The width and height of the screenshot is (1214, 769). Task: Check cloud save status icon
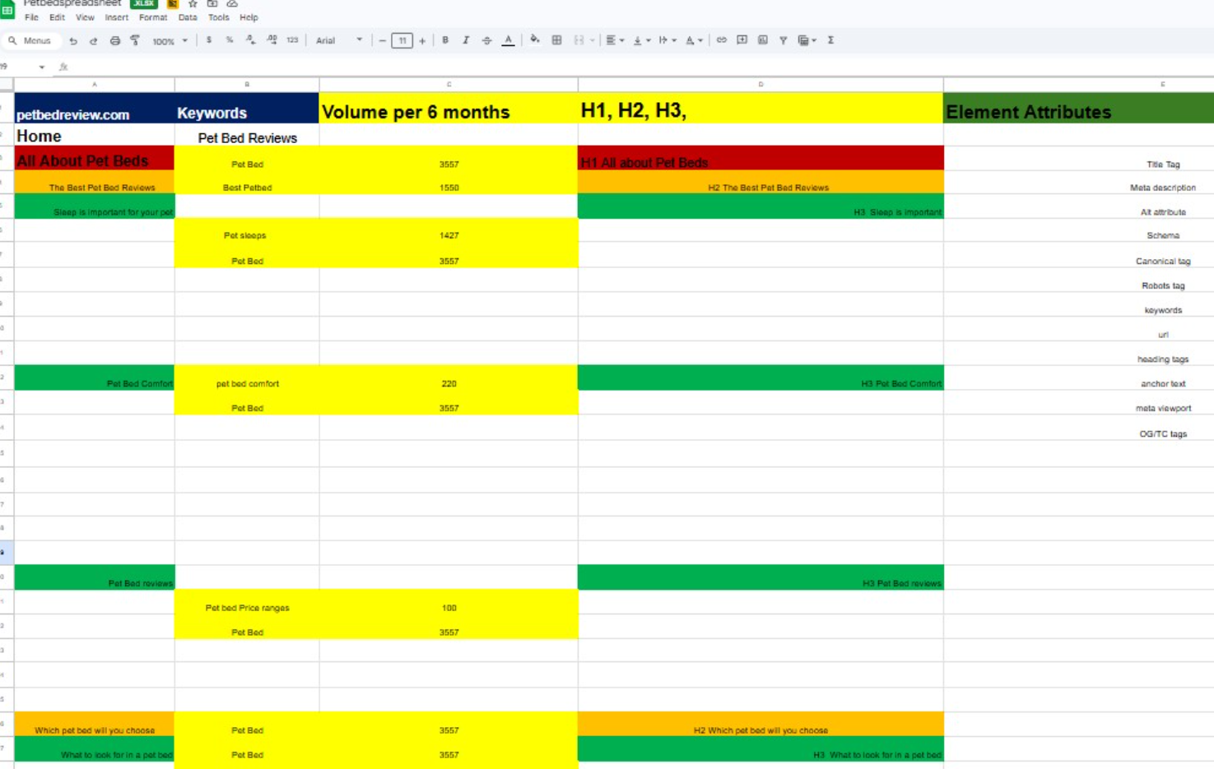(x=232, y=4)
